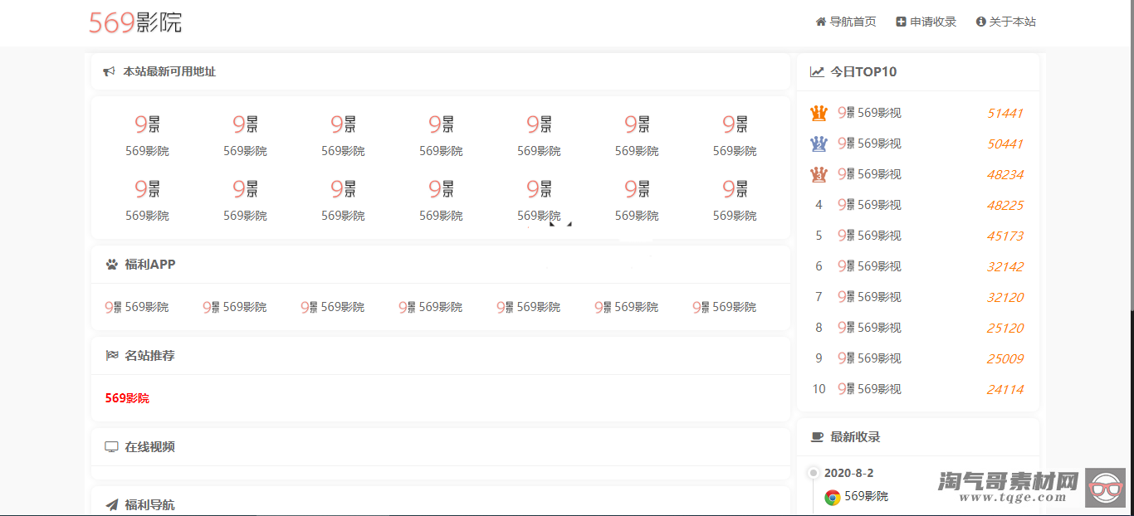The width and height of the screenshot is (1134, 516).
Task: Click the info icon beside 关于本站
Action: (980, 22)
